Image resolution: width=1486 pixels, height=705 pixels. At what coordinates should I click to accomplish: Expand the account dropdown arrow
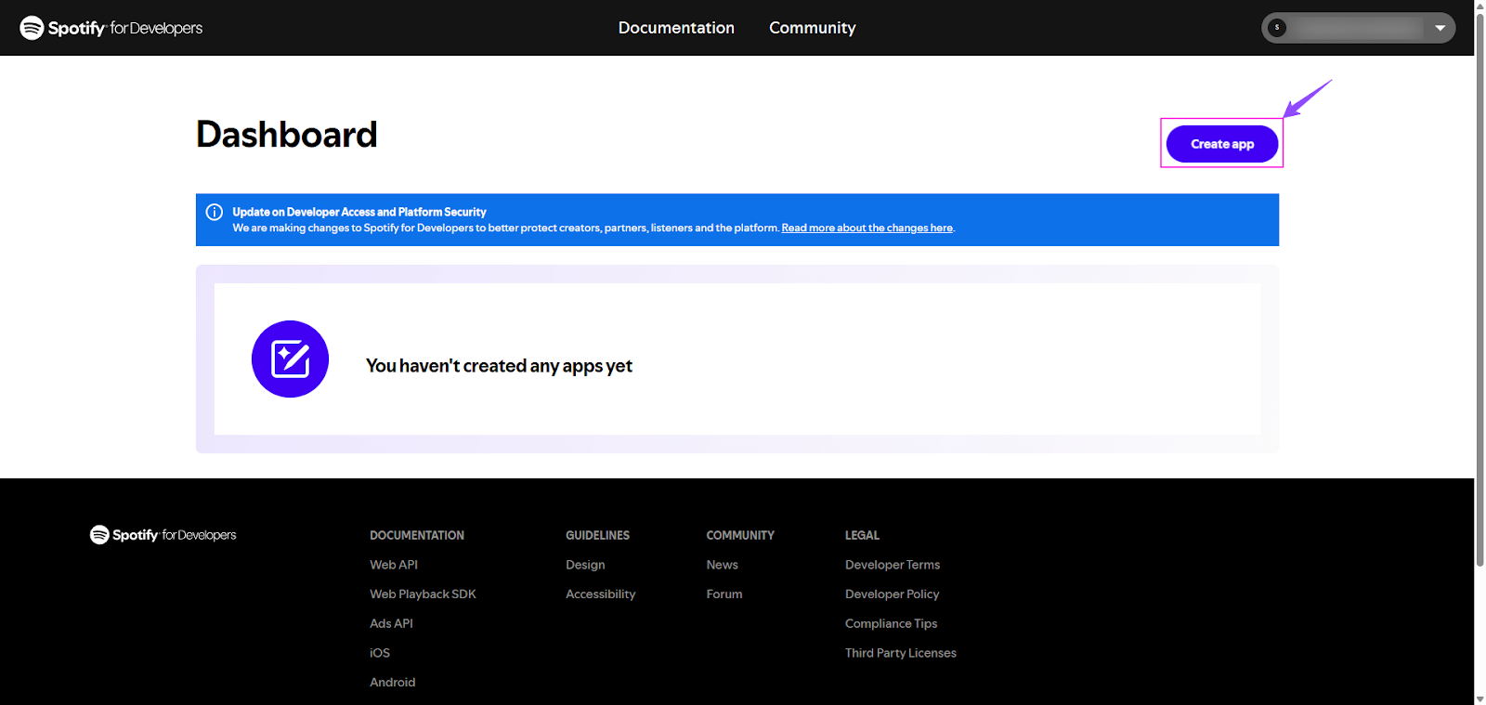pos(1440,28)
